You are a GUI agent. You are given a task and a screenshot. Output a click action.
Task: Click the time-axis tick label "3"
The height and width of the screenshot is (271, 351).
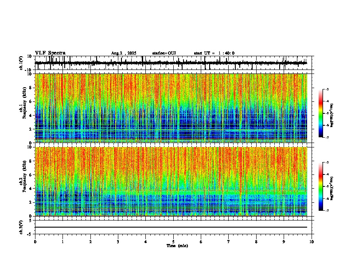coord(118,242)
